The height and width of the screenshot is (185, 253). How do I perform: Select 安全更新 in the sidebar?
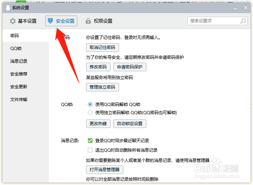point(26,87)
